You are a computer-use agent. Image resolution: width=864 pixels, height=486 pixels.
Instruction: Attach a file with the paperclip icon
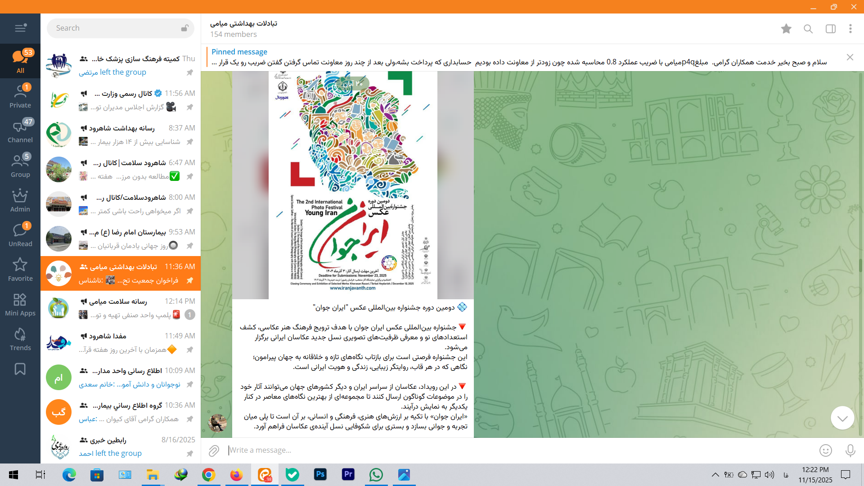point(214,450)
